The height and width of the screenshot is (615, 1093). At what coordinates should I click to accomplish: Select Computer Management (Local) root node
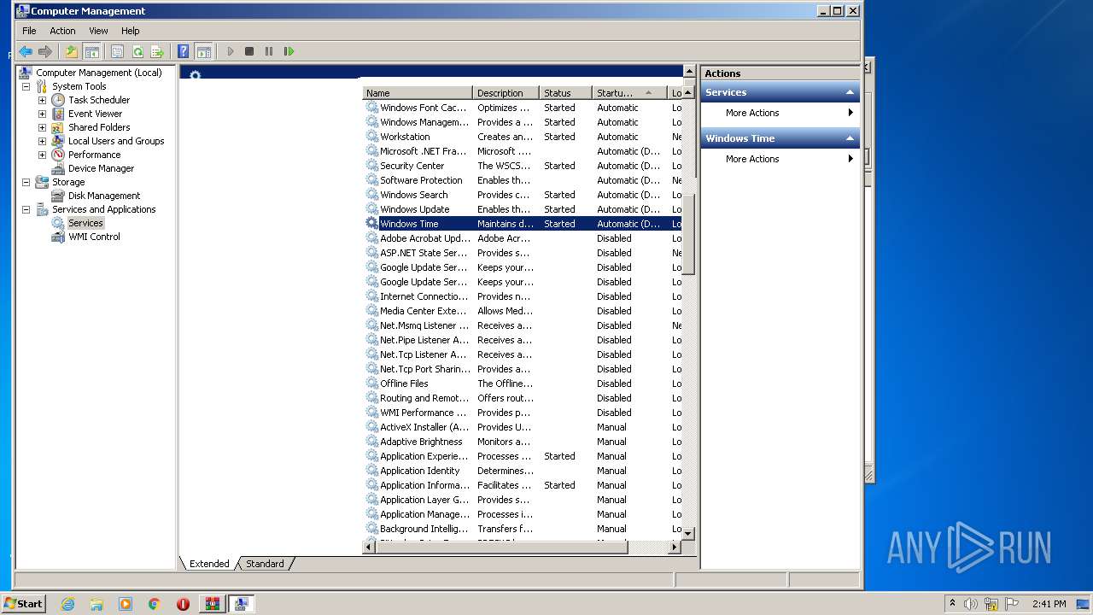99,73
